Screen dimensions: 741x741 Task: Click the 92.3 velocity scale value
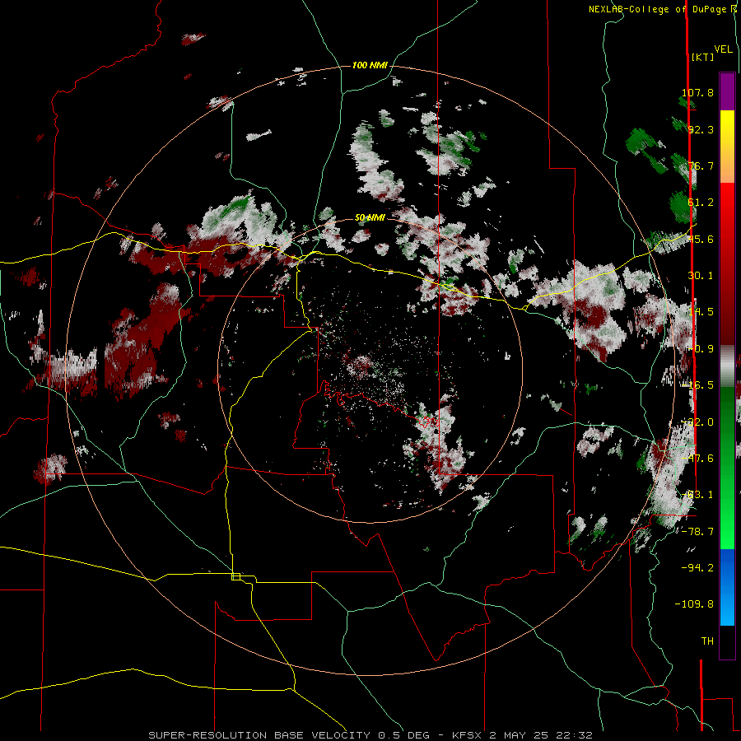[x=701, y=129]
